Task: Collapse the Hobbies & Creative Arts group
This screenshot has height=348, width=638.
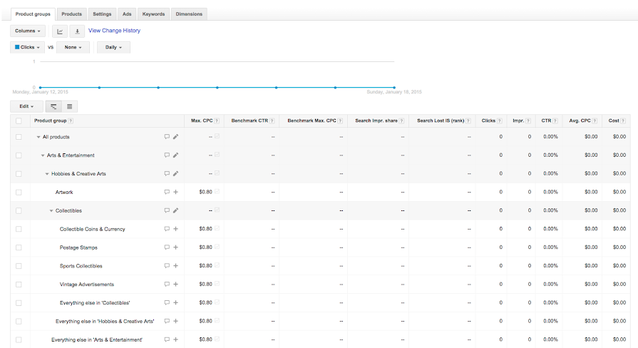Action: (47, 174)
